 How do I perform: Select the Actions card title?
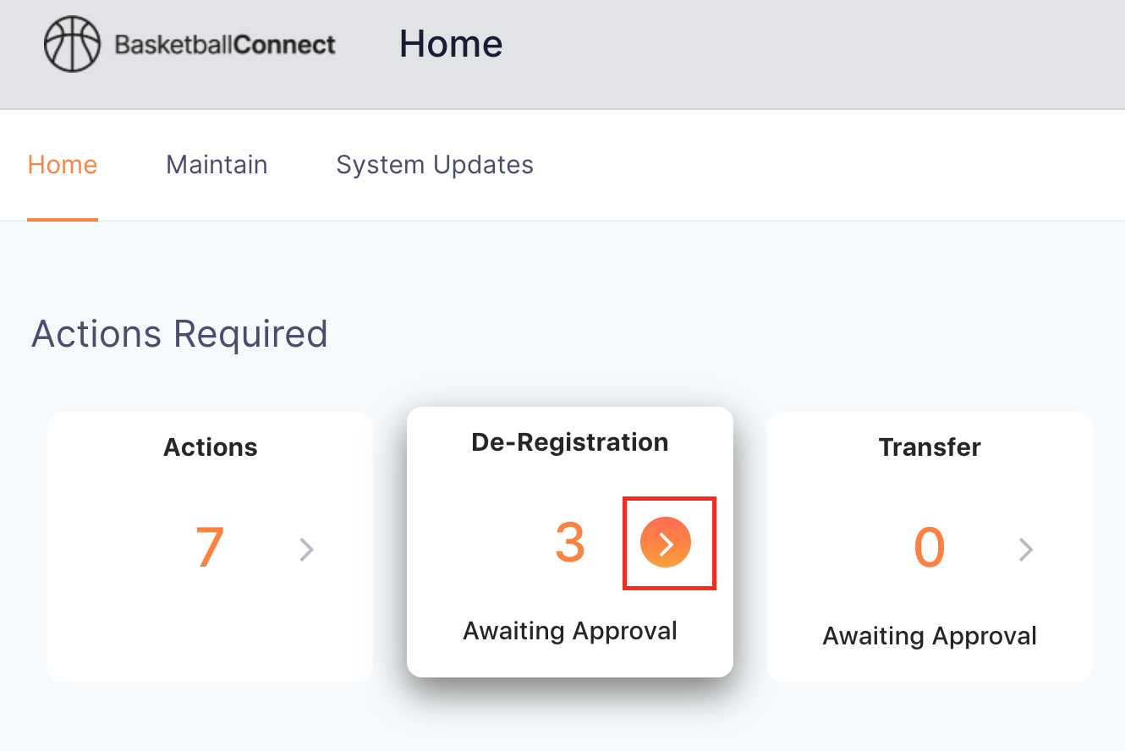pos(210,447)
